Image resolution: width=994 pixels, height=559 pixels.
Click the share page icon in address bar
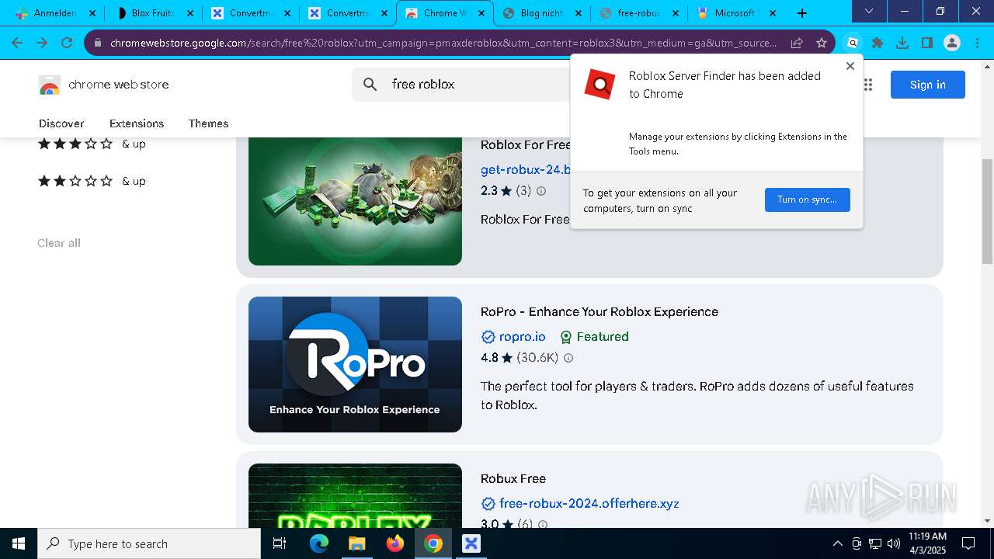[797, 43]
